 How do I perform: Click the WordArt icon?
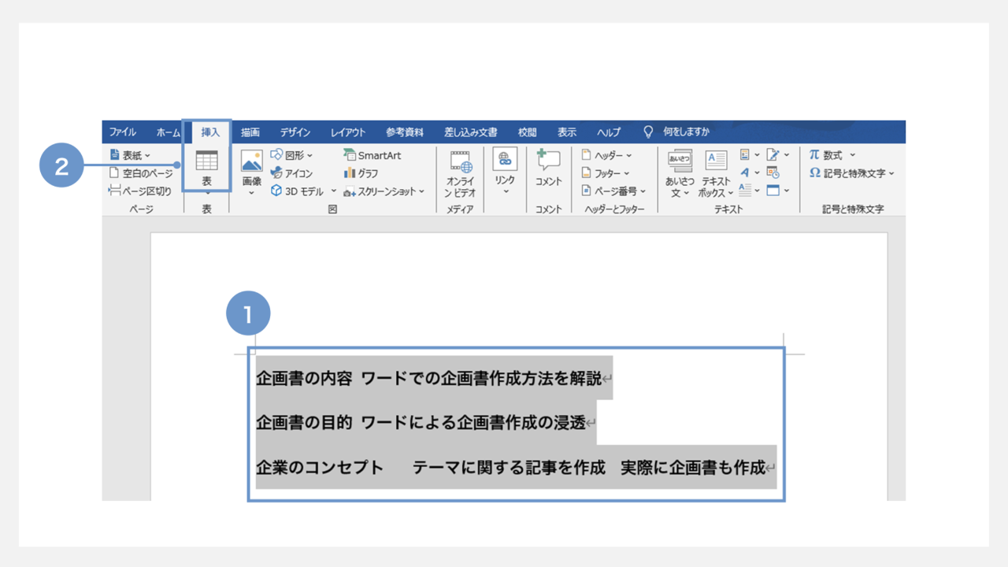pyautogui.click(x=745, y=172)
